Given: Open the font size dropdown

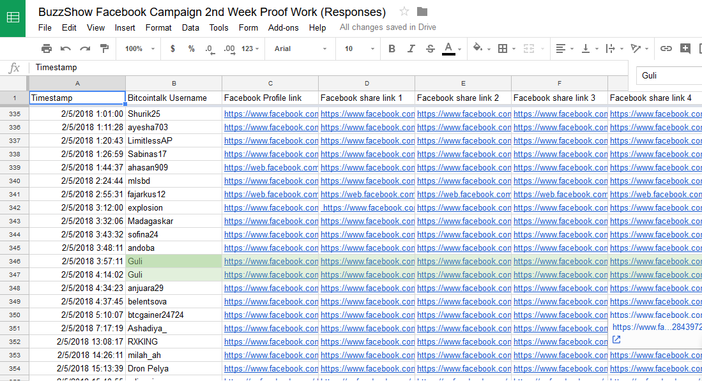Looking at the screenshot, I should point(359,49).
